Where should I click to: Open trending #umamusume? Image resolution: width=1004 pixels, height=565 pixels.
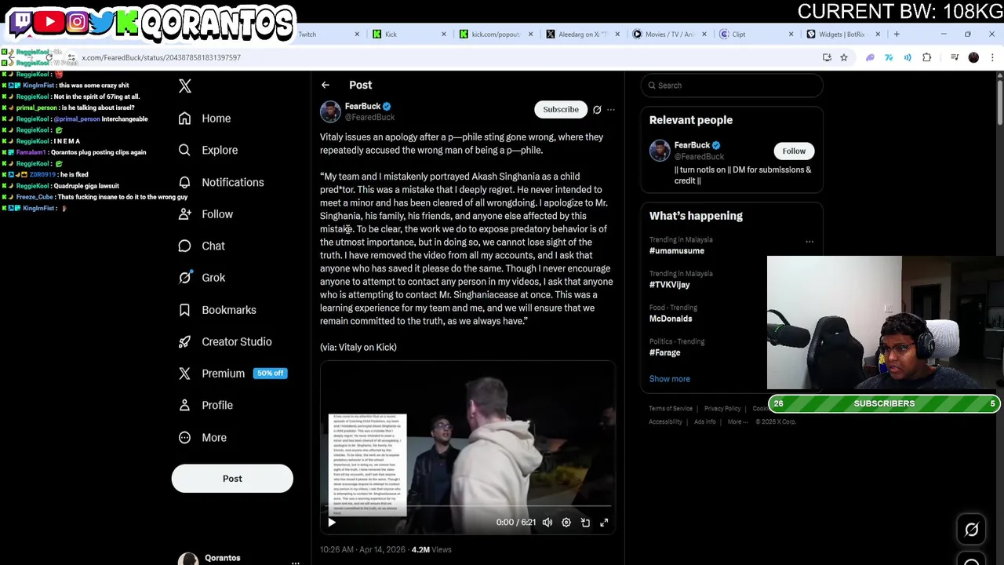point(677,251)
